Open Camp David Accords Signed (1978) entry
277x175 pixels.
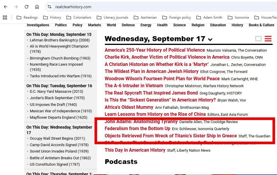[59, 145]
